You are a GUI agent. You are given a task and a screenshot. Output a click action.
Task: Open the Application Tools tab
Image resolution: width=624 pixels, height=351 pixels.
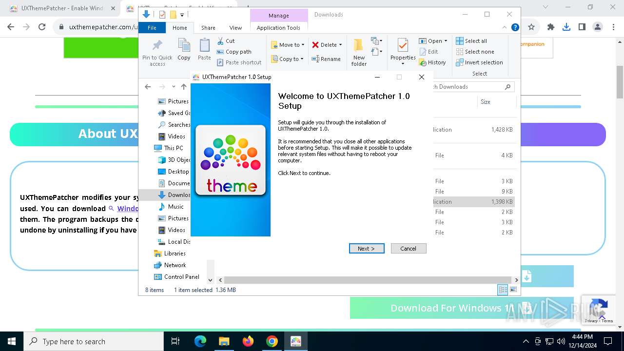click(278, 28)
